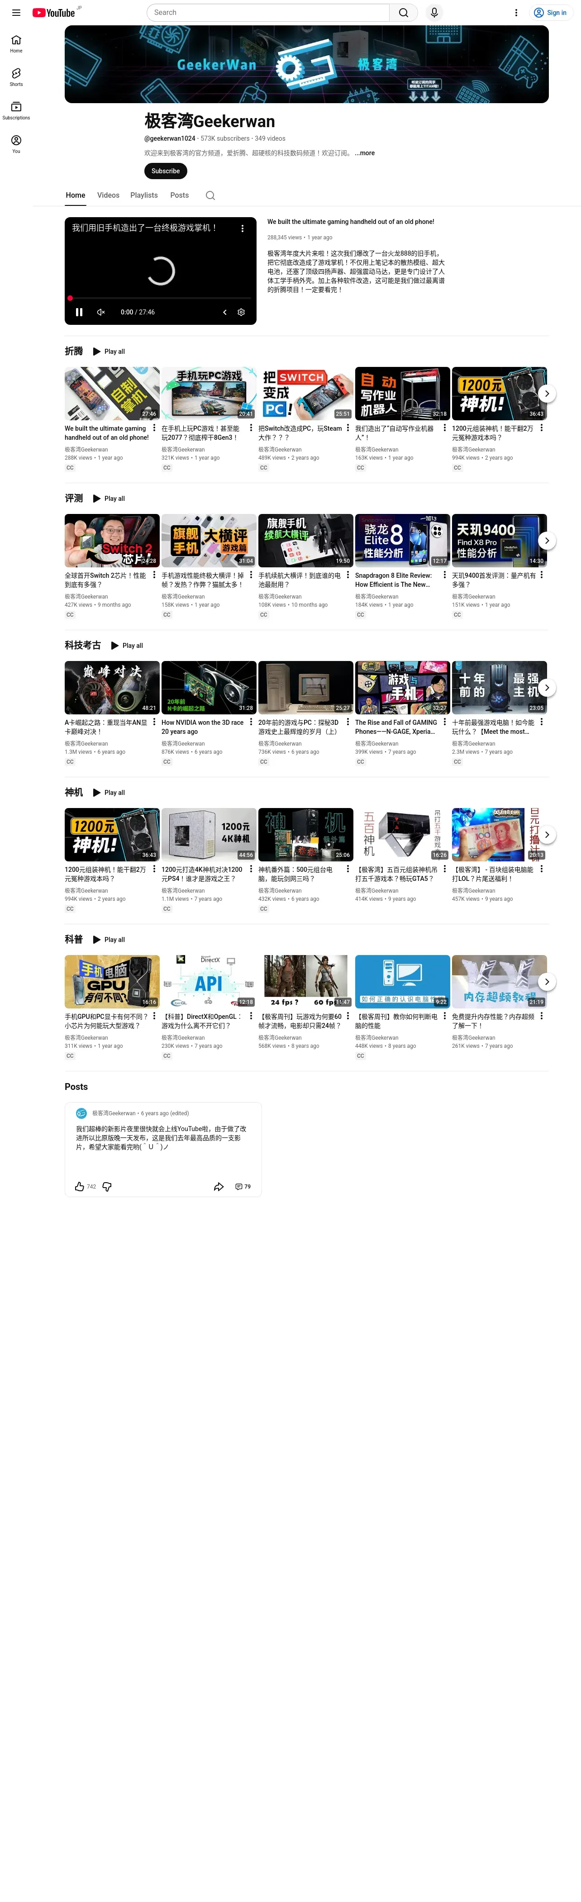The image size is (581, 1902).
Task: Click the Sign in button
Action: 551,13
